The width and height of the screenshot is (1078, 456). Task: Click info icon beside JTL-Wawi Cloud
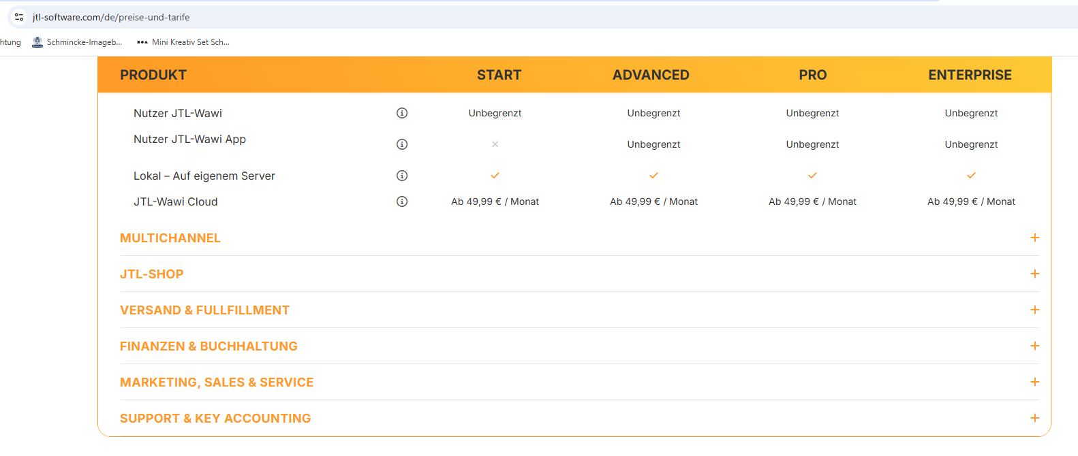pyautogui.click(x=402, y=201)
